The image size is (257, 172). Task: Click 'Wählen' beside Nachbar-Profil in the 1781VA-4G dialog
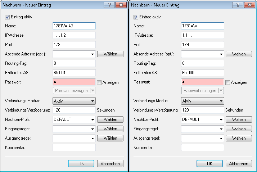click(x=110, y=119)
